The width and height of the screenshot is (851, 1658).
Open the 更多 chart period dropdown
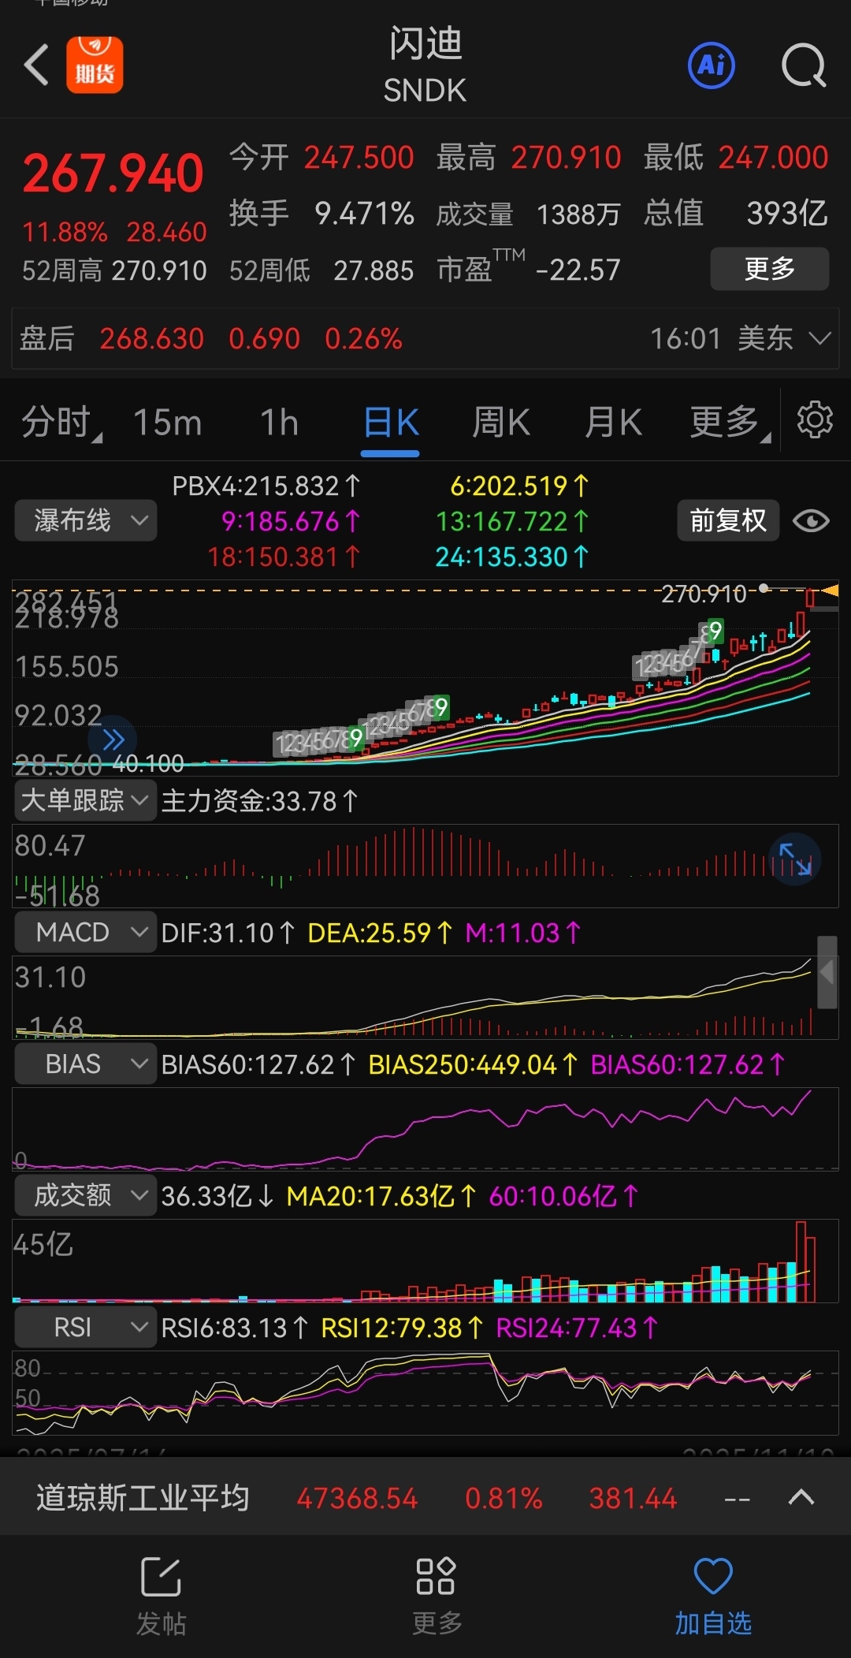[730, 422]
